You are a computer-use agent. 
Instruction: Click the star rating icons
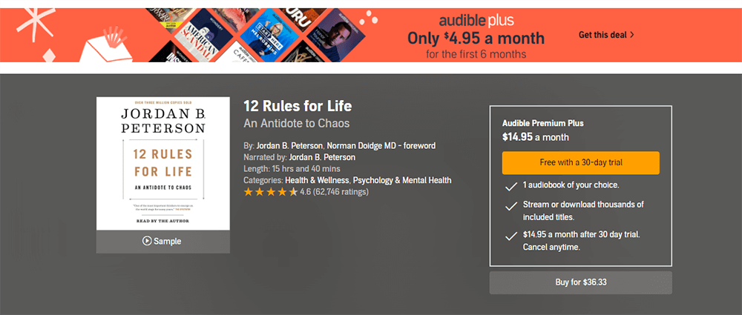click(x=271, y=192)
